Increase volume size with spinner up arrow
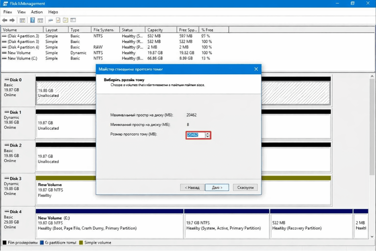Viewport: 376px width, 251px height. [x=207, y=133]
